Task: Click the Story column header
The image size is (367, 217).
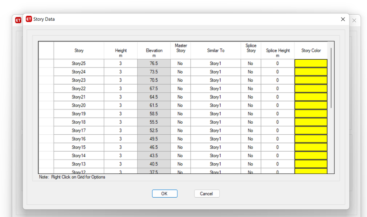Action: [79, 51]
